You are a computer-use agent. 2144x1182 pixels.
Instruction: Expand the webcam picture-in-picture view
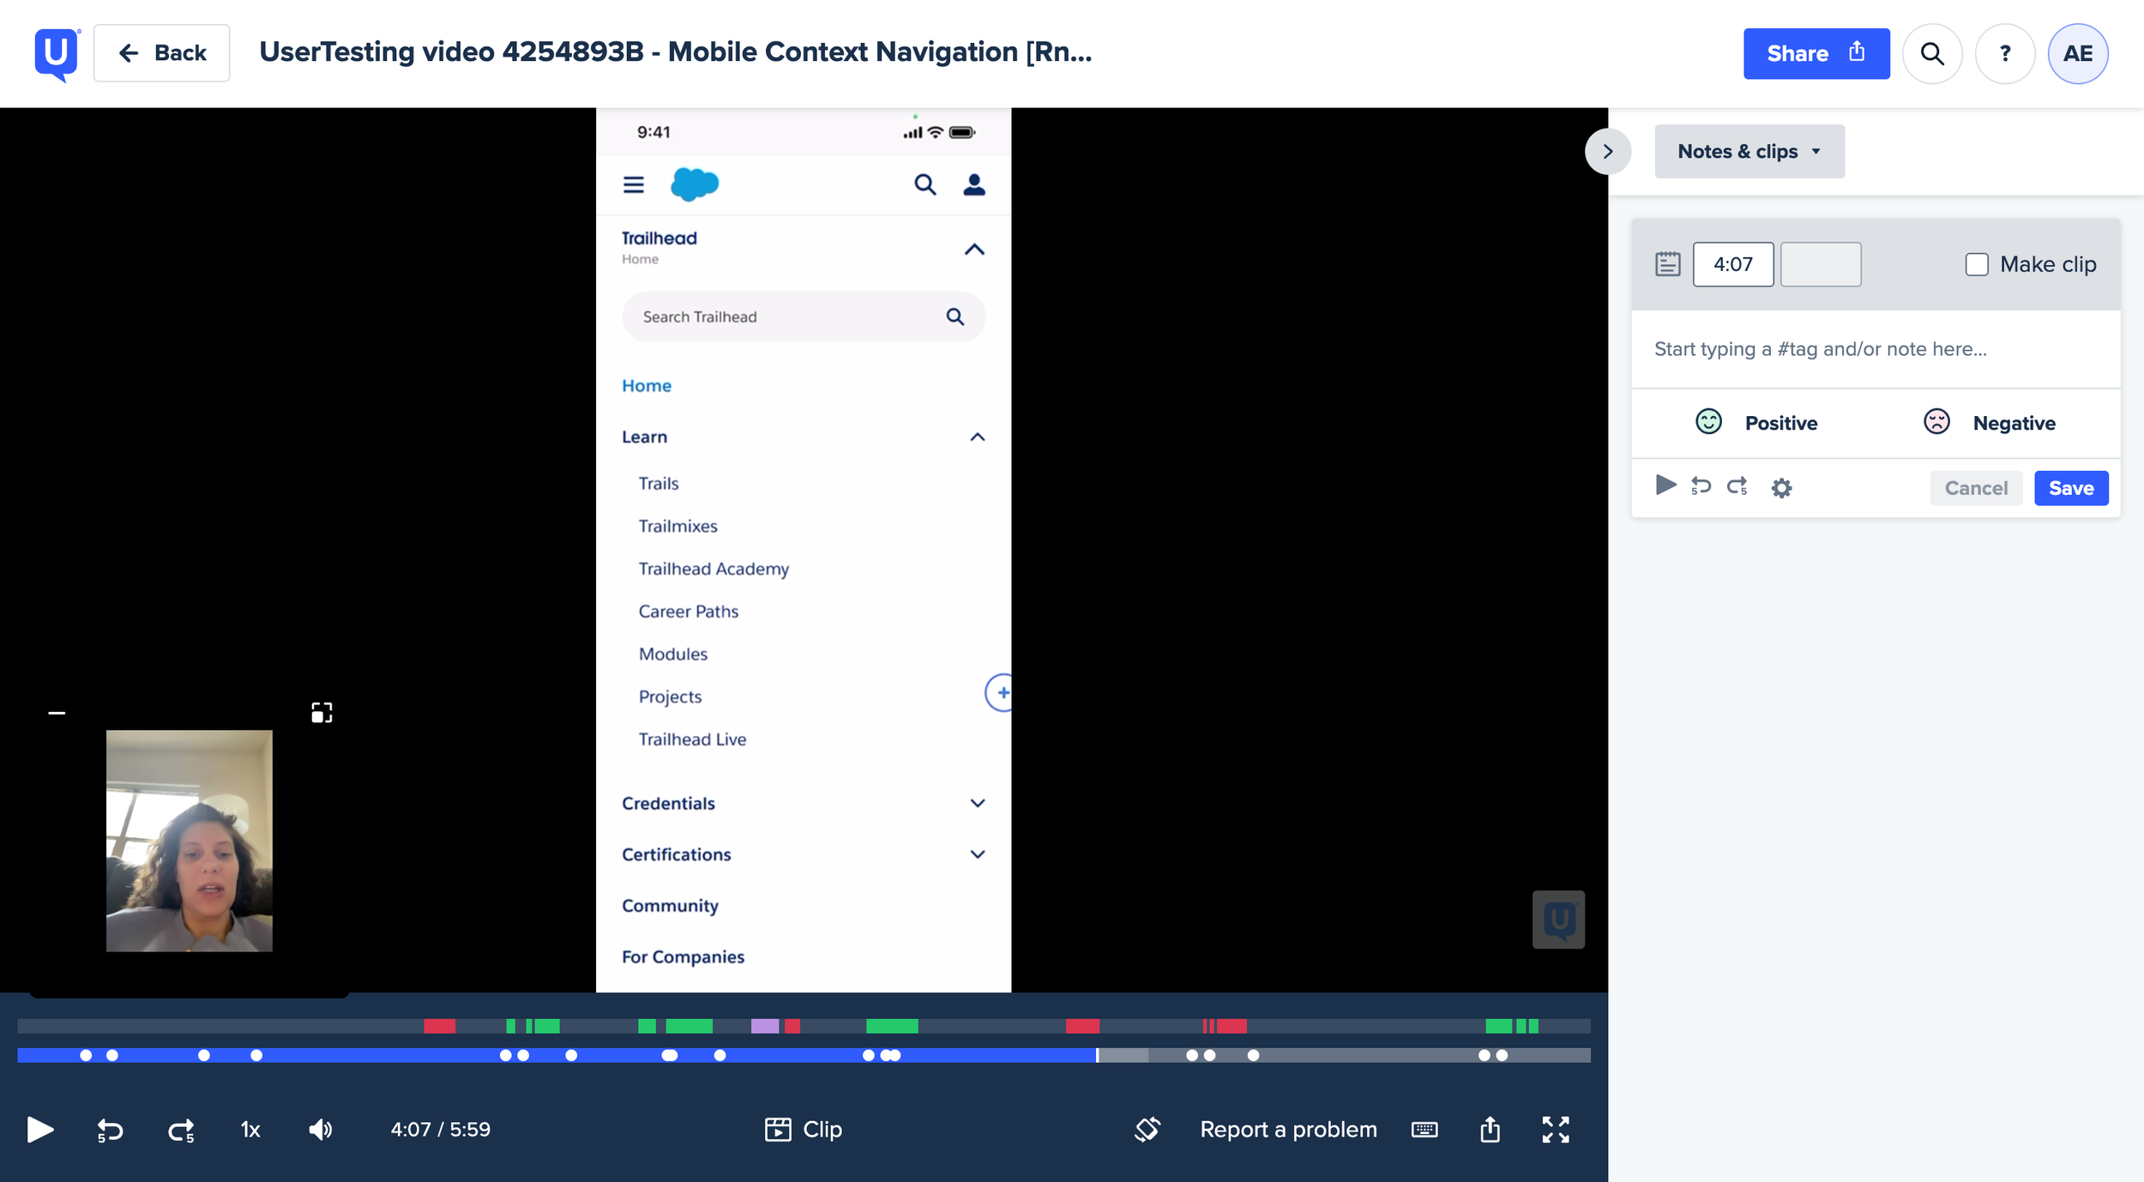tap(322, 713)
